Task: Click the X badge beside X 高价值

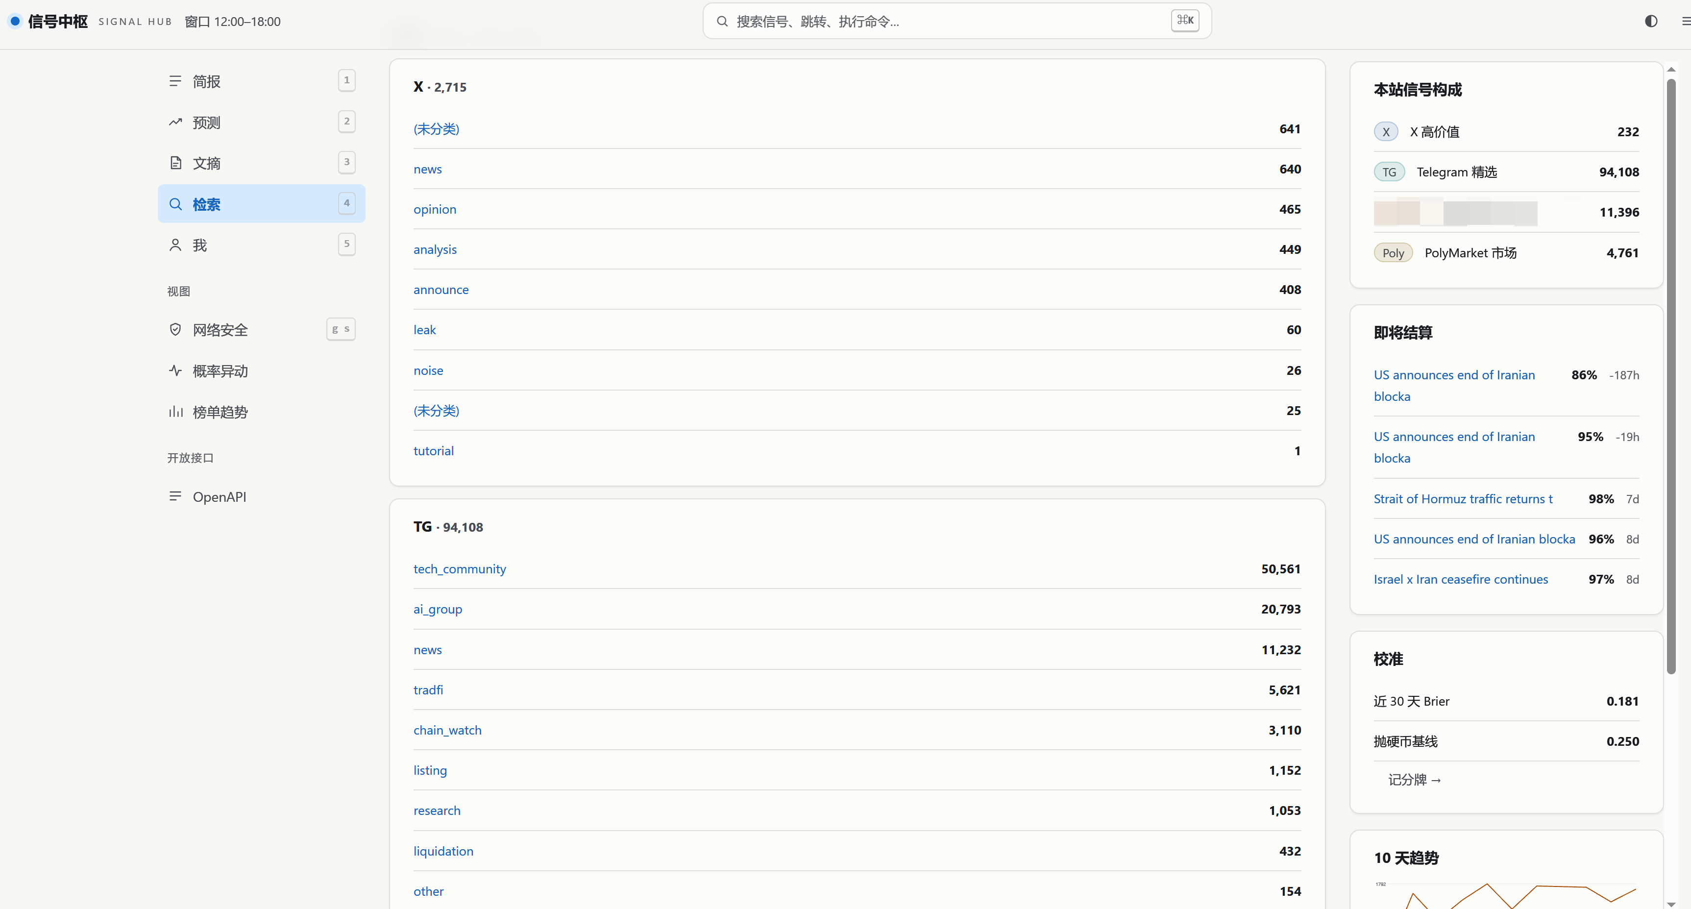Action: [1386, 131]
